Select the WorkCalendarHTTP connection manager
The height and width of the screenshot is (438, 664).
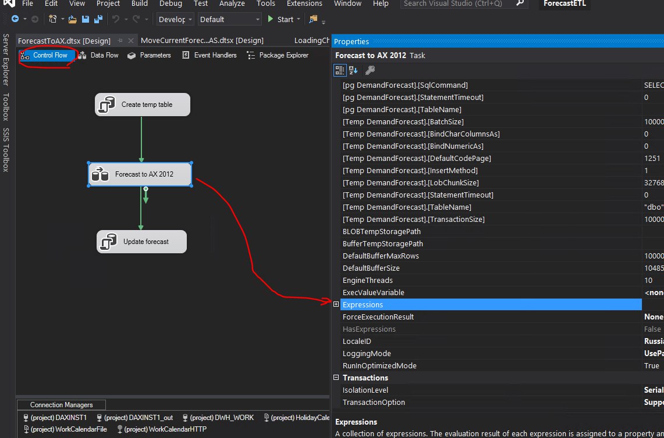(161, 429)
